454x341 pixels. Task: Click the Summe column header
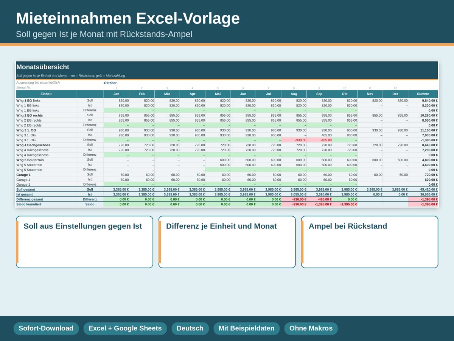coord(423,94)
